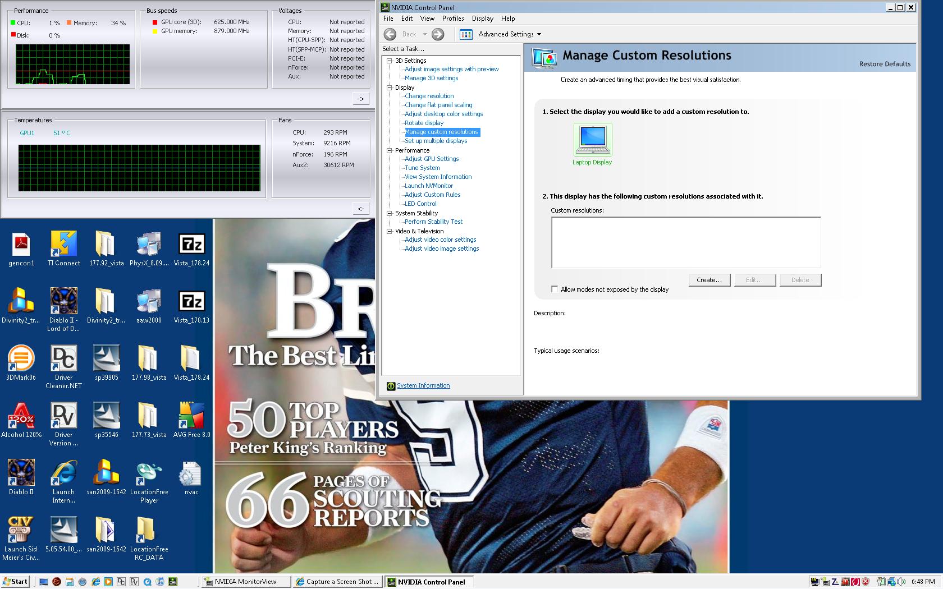Select LED Control task
943x589 pixels.
[420, 204]
